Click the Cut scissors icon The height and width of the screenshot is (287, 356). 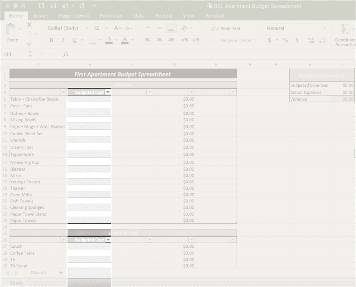click(30, 25)
